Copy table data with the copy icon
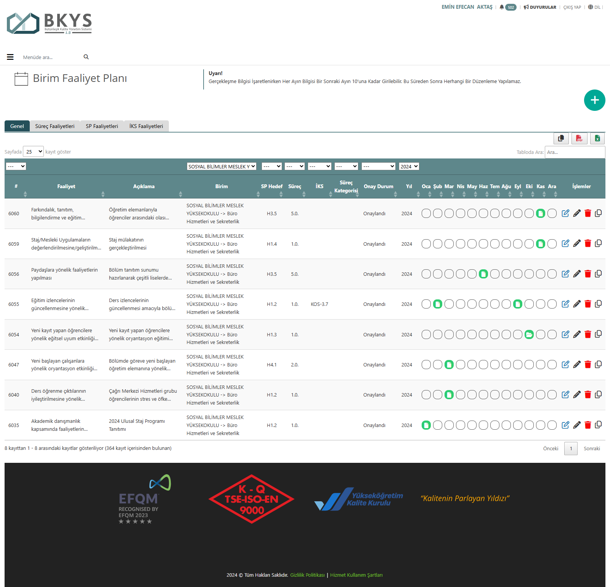 coord(561,138)
